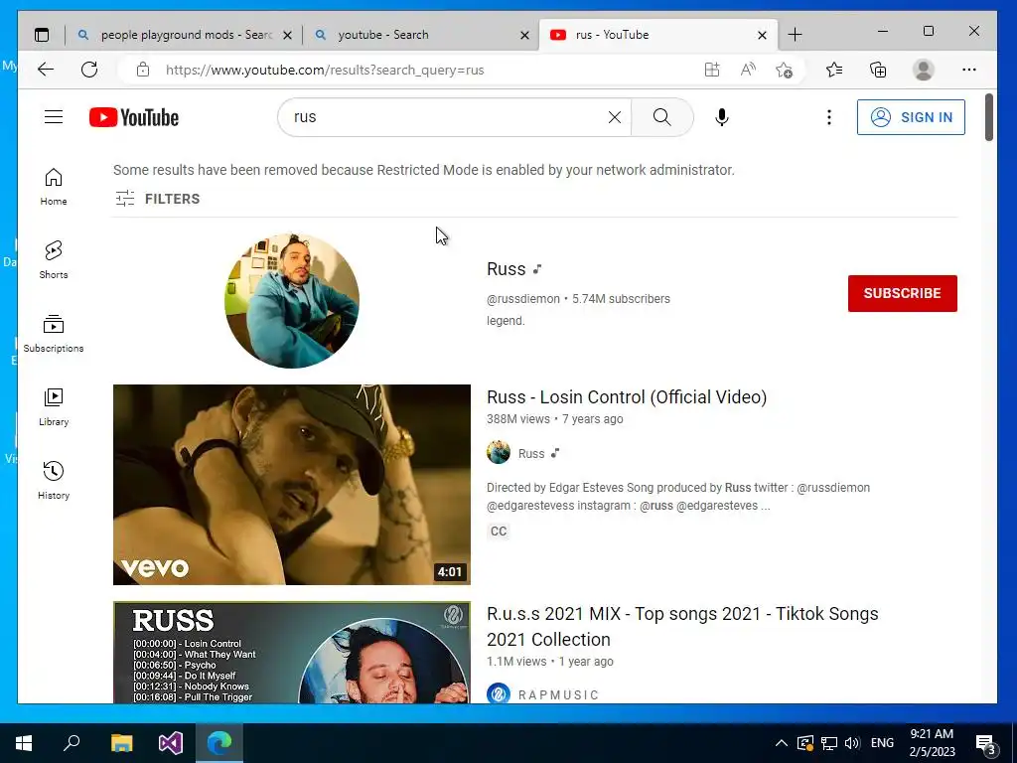Open tab actions menu icon
Image resolution: width=1017 pixels, height=763 pixels.
[42, 35]
